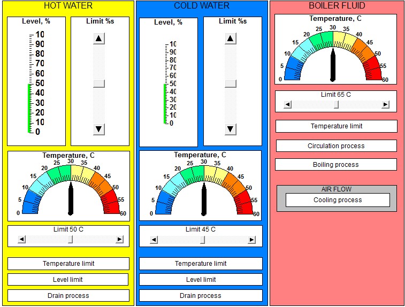
Task: Click 'Temperature, C' title on Hot Water gauge
Action: point(68,156)
